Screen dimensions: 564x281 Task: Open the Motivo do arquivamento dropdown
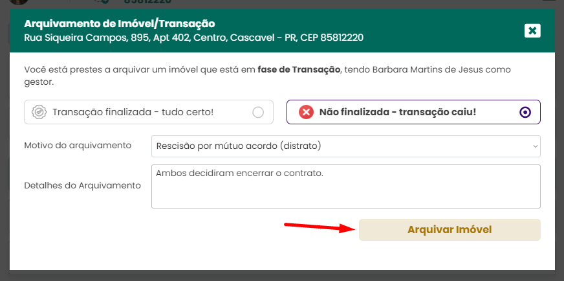click(345, 146)
